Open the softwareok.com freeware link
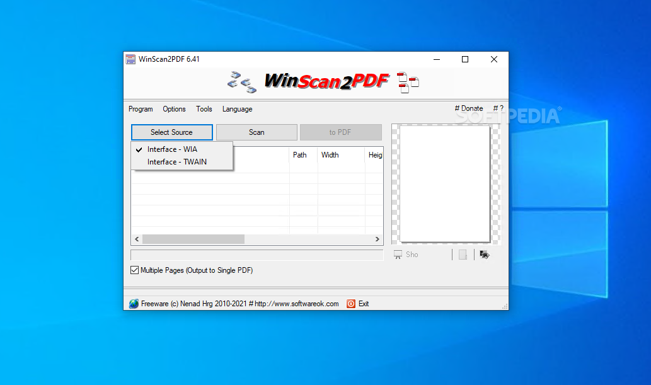Image resolution: width=651 pixels, height=385 pixels. (x=240, y=304)
